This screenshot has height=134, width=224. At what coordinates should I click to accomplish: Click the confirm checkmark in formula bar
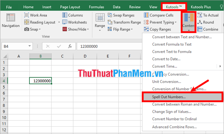[x=59, y=46]
